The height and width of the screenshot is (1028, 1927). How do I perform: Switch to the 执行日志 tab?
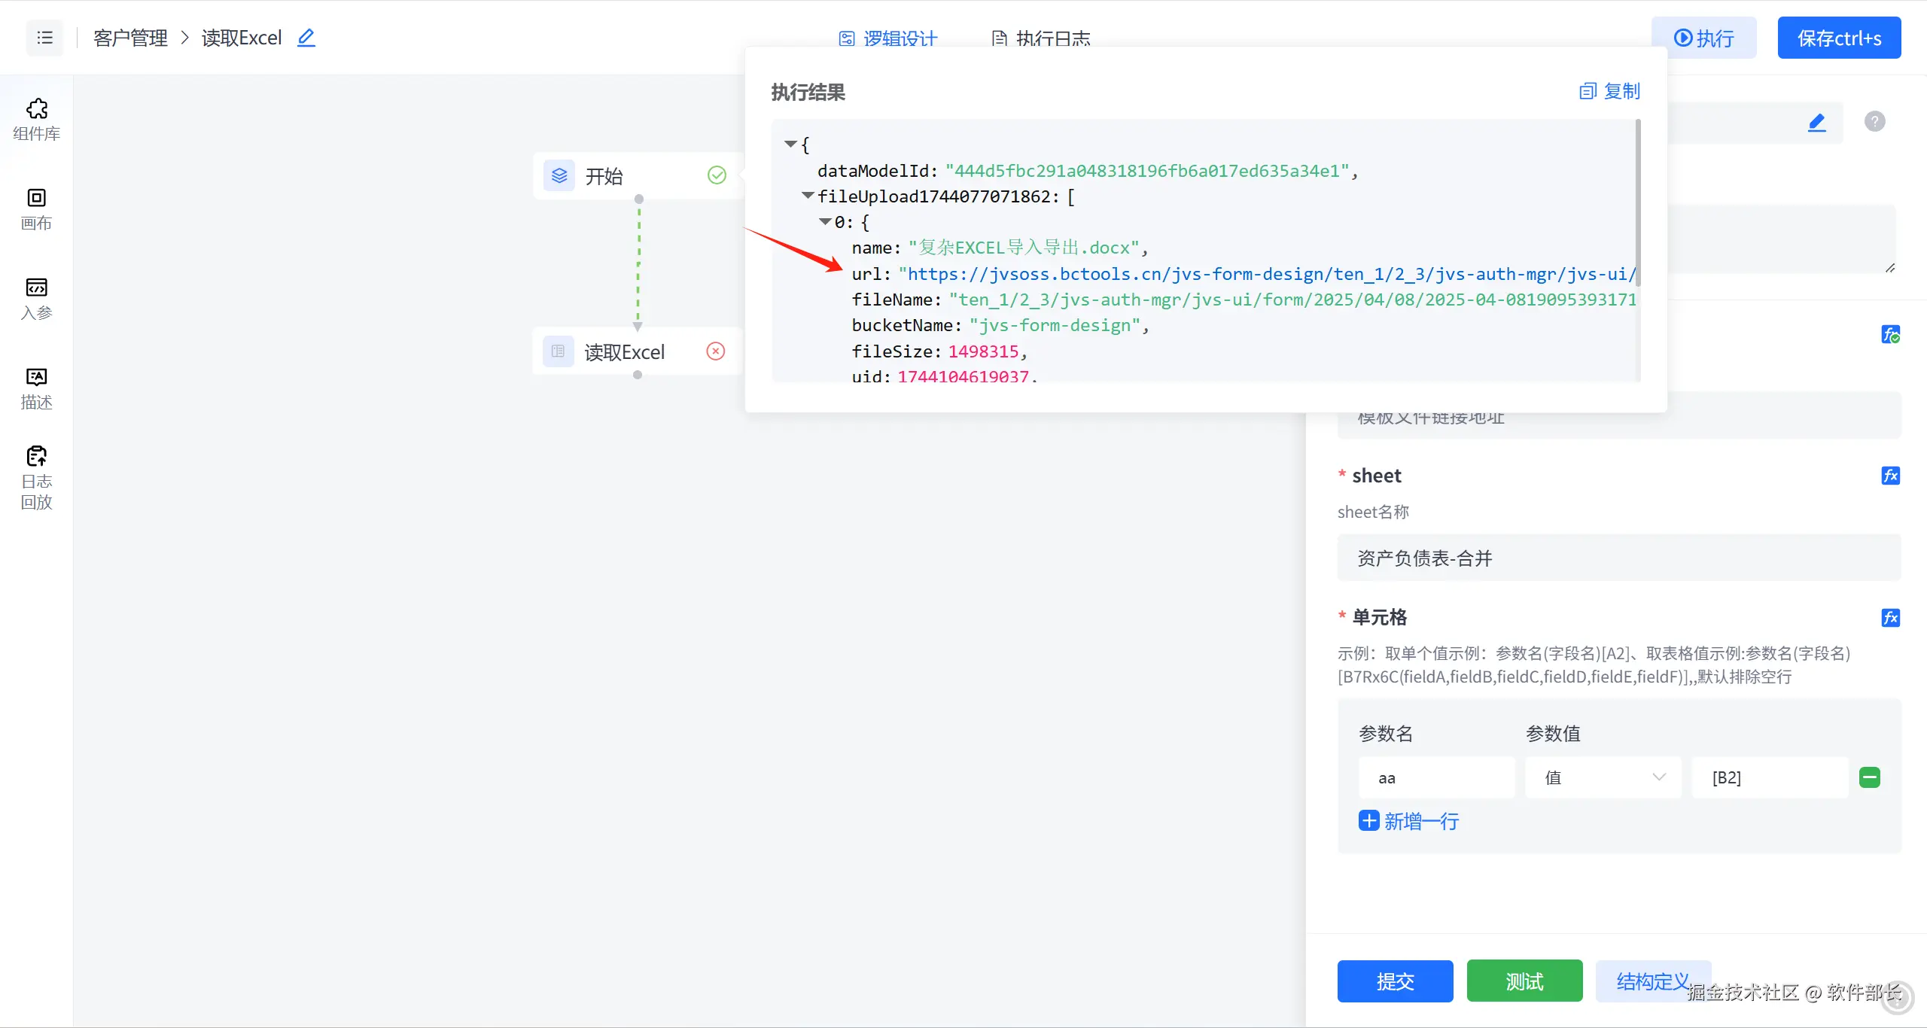[x=1041, y=38]
